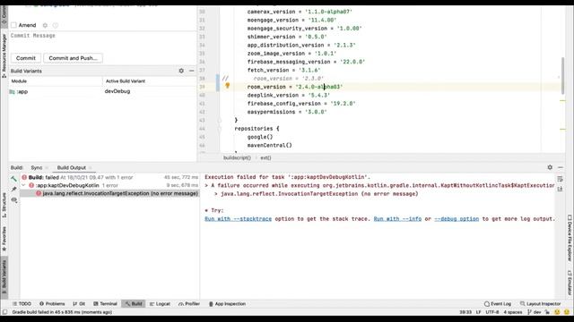The width and height of the screenshot is (574, 322).
Task: Click the hammer rebuild icon in Build panel
Action: click(x=14, y=179)
